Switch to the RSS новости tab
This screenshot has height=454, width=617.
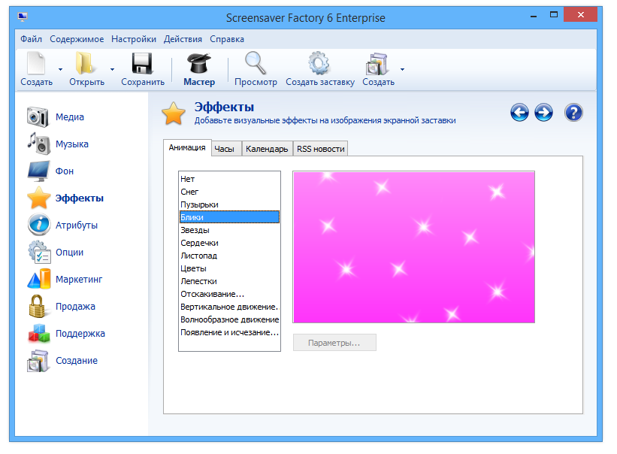click(320, 149)
